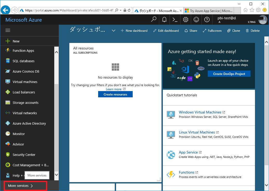Open the Help question mark icon
269x191 pixels.
(207, 20)
